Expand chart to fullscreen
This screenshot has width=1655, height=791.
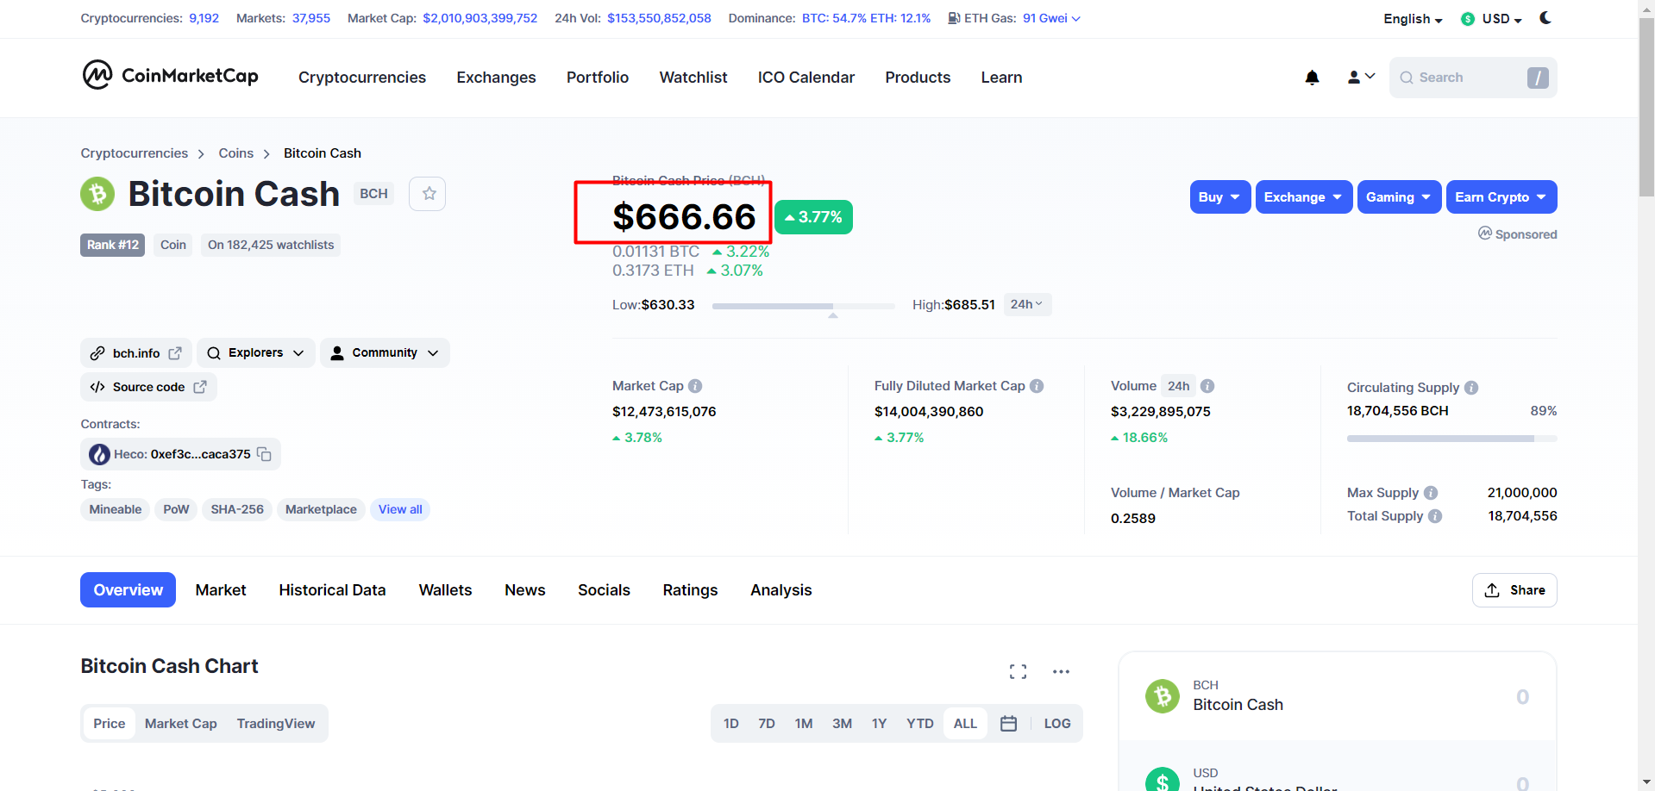[x=1018, y=671]
